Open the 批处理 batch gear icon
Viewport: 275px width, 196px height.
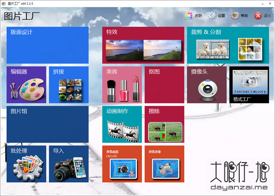pos(28,168)
